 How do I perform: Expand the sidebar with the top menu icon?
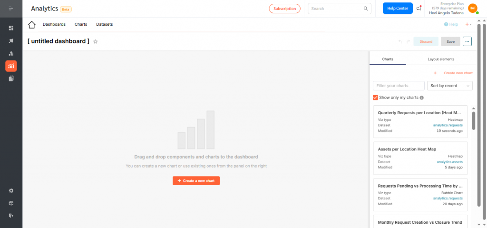[11, 9]
